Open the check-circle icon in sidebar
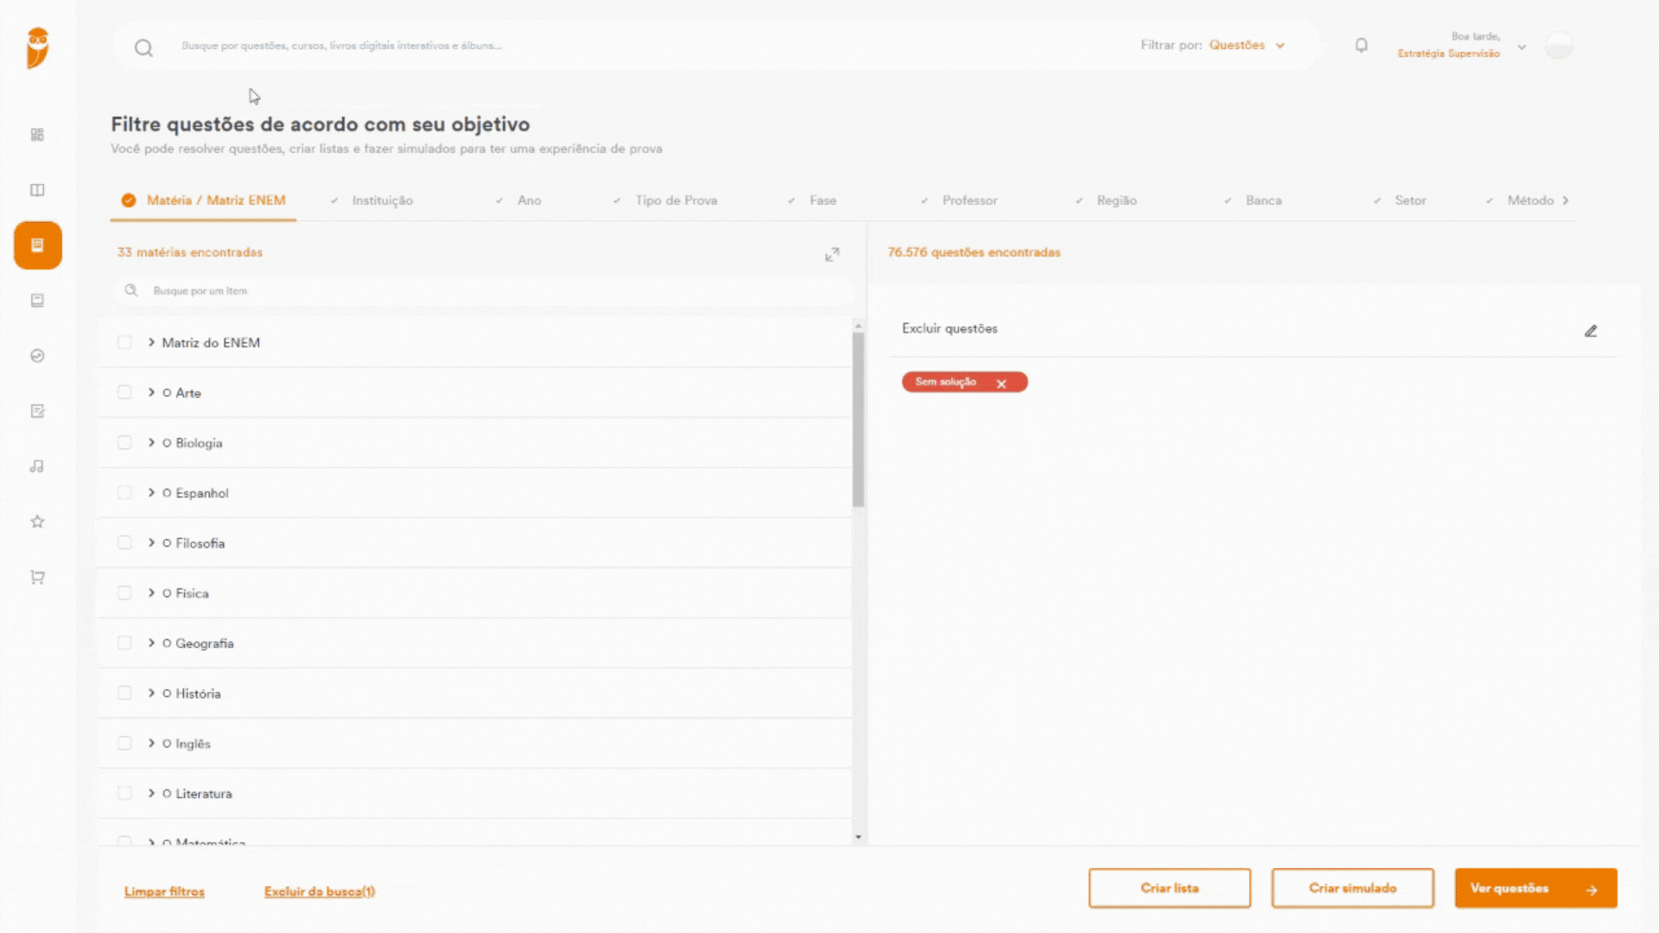 pyautogui.click(x=37, y=356)
